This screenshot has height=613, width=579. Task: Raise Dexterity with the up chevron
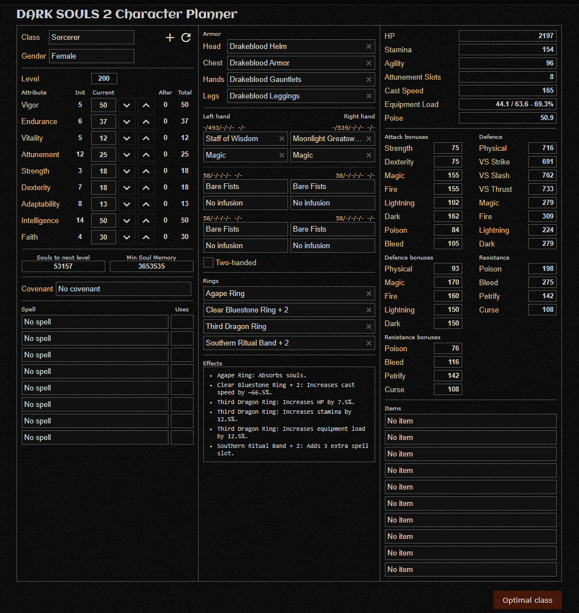146,188
